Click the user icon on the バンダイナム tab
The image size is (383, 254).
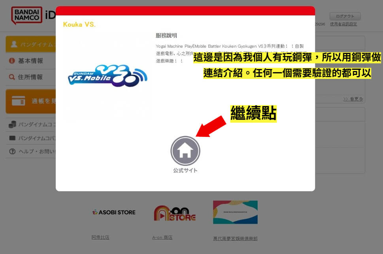tap(14, 44)
